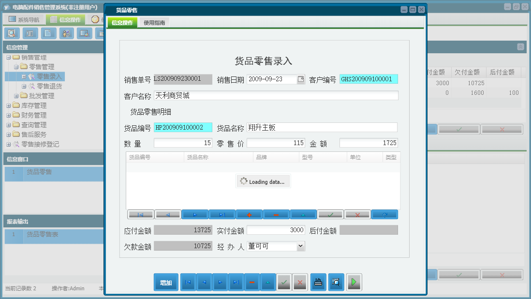Select the magnifier search icon on the left toolbar
531x299 pixels.
(11, 33)
